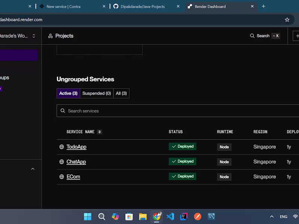Close the New service | Contra tab
The height and width of the screenshot is (224, 299).
(x=104, y=6)
